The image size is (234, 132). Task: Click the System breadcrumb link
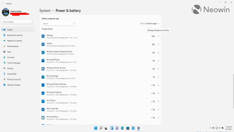[x=45, y=10]
